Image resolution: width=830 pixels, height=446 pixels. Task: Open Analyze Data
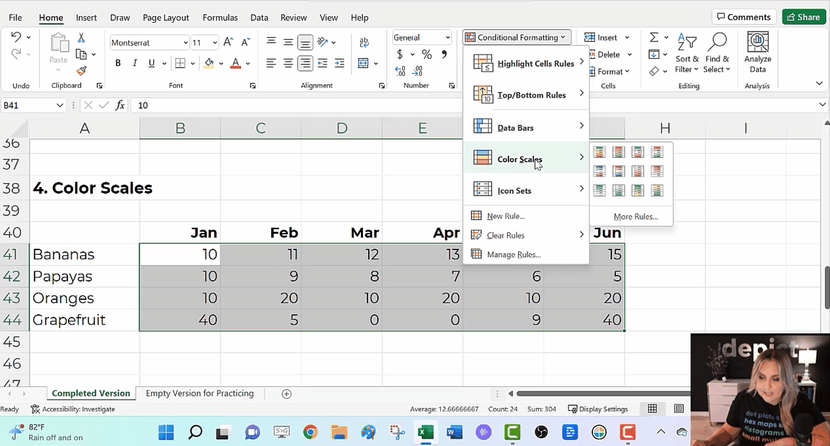click(757, 52)
